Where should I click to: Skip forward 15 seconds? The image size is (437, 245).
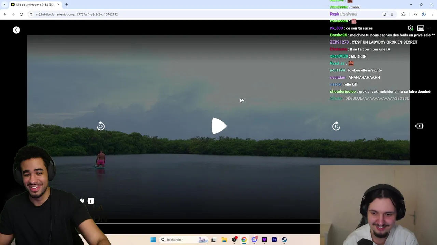tap(336, 126)
